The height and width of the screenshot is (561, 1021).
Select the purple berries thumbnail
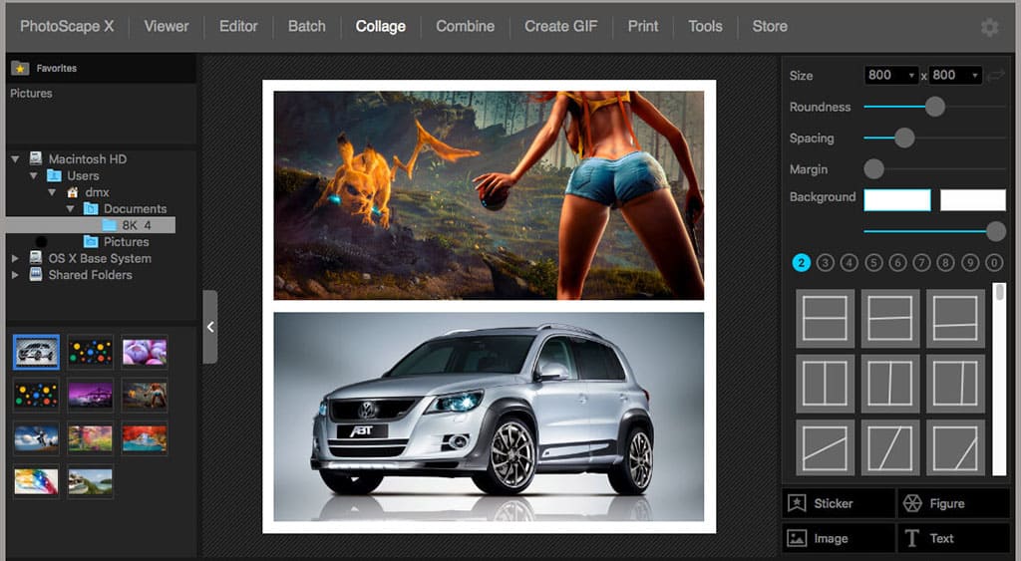click(145, 352)
